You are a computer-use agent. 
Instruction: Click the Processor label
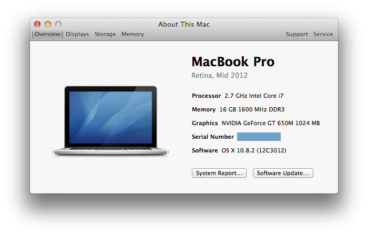coord(206,96)
